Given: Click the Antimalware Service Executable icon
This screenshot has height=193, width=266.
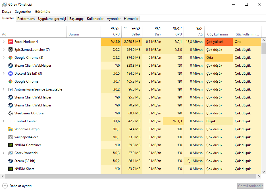Looking at the screenshot, I should click(11, 89).
